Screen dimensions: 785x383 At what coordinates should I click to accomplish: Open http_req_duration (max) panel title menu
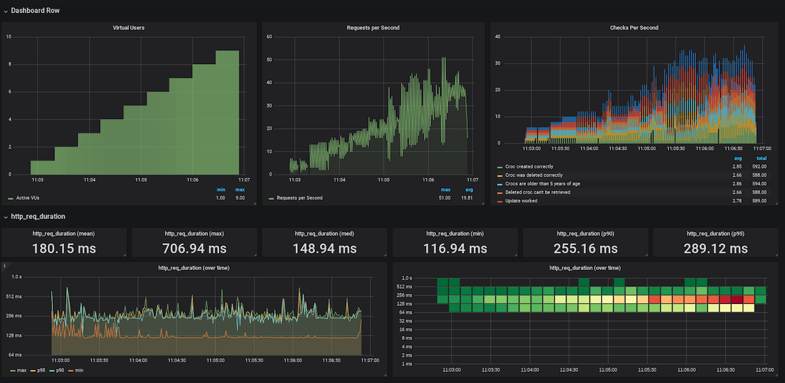tap(194, 233)
